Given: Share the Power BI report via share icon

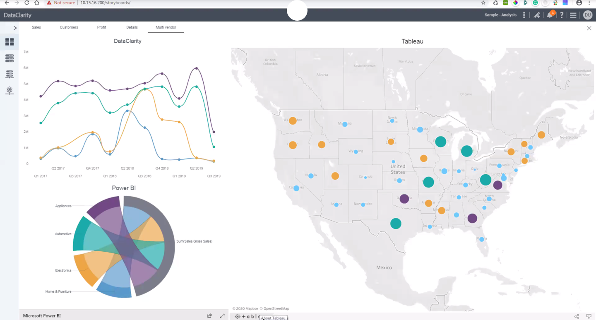Looking at the screenshot, I should coord(209,316).
